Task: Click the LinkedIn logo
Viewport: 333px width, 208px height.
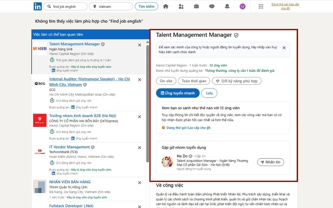Action: tap(38, 6)
